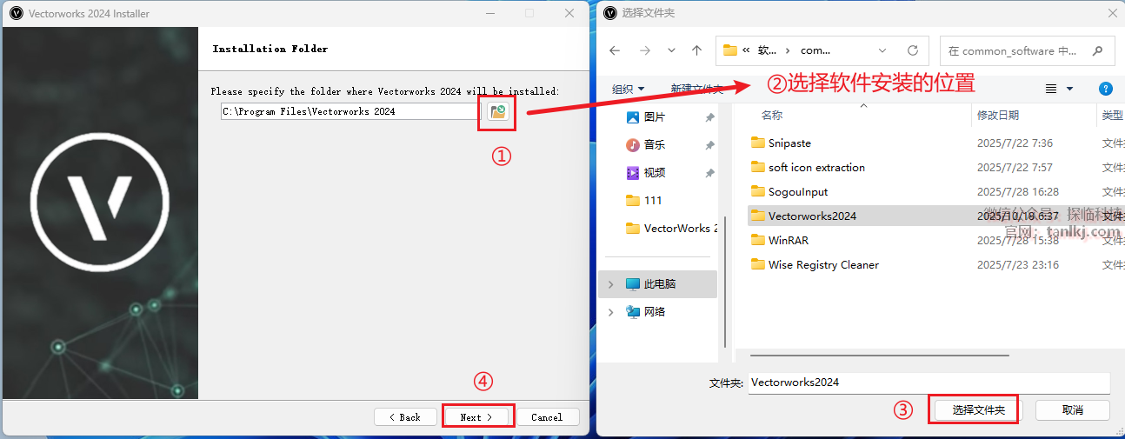Viewport: 1125px width, 439px height.
Task: Open the view options dropdown arrow
Action: 1069,89
